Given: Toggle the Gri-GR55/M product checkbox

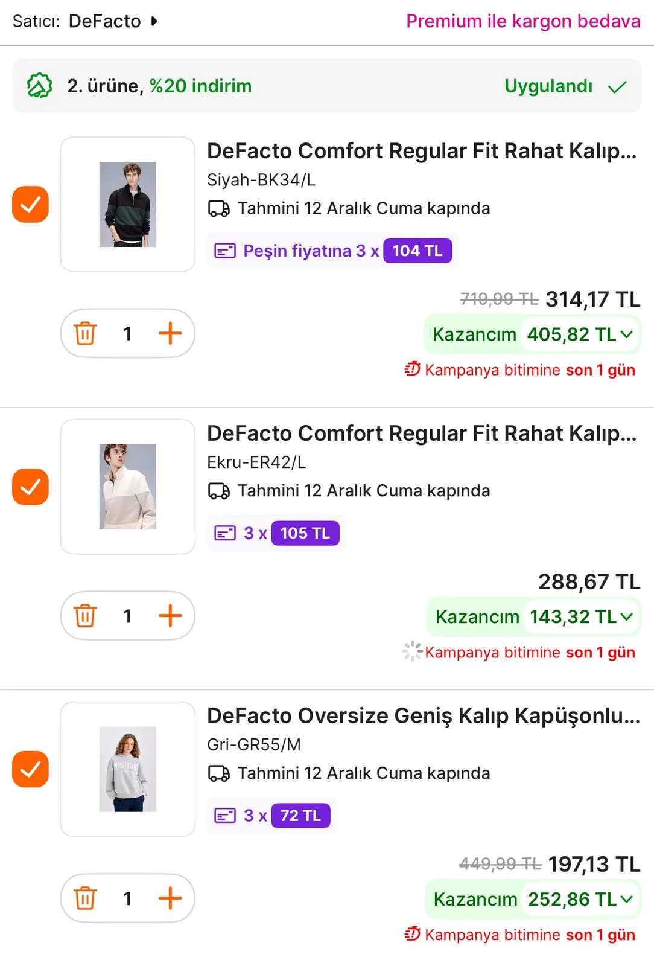Looking at the screenshot, I should [30, 769].
